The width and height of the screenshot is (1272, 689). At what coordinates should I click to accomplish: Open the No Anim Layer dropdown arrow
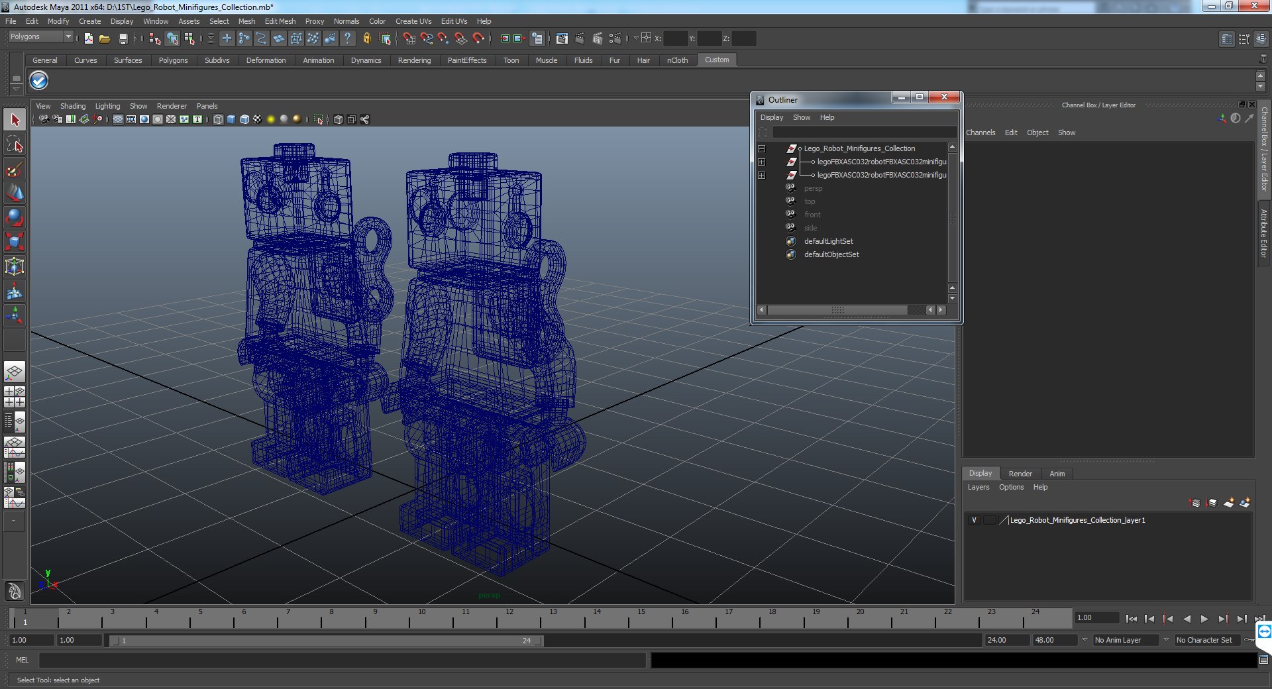pos(1085,640)
